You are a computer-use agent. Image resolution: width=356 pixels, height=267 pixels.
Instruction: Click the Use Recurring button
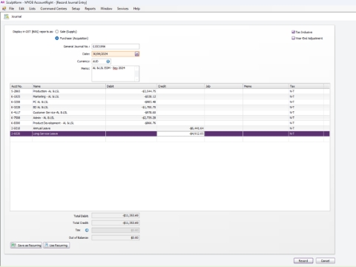click(56, 245)
